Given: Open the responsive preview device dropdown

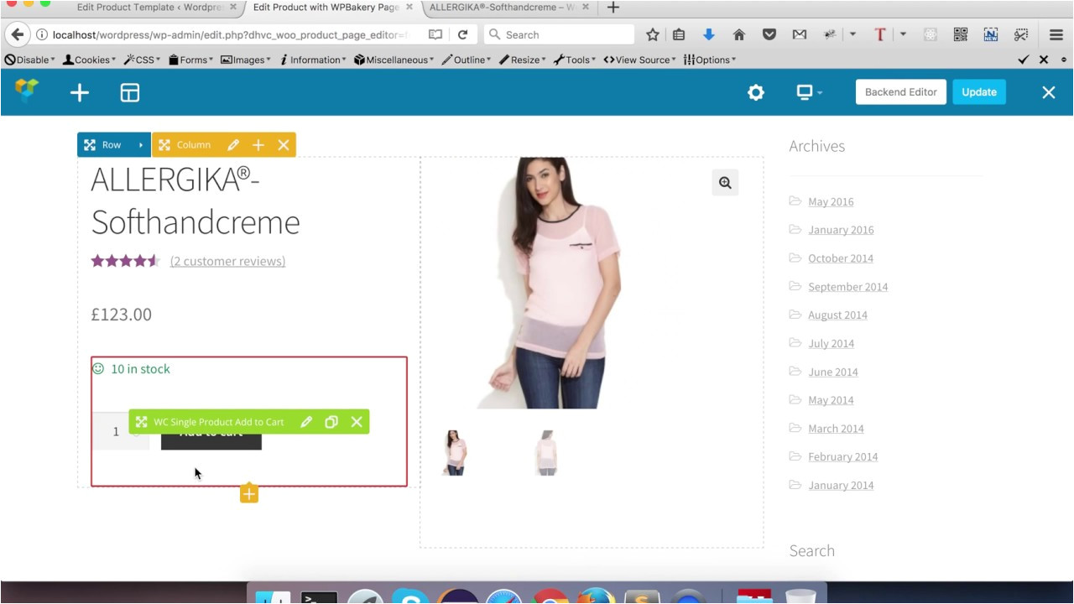Looking at the screenshot, I should (809, 92).
